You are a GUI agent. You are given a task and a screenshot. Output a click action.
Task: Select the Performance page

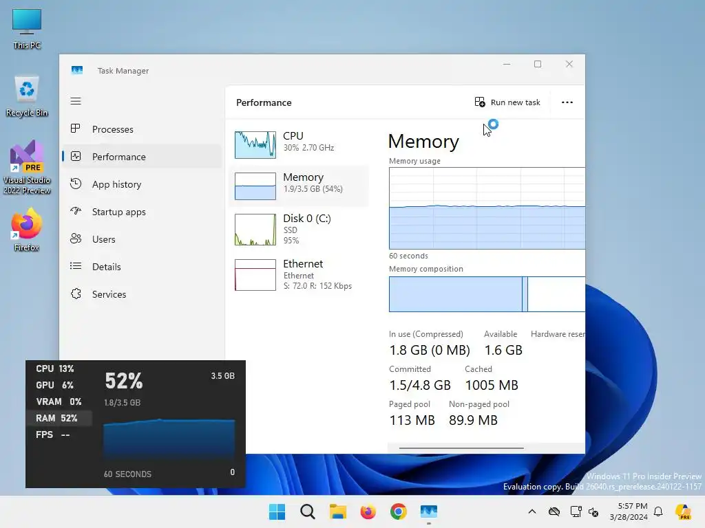142,156
